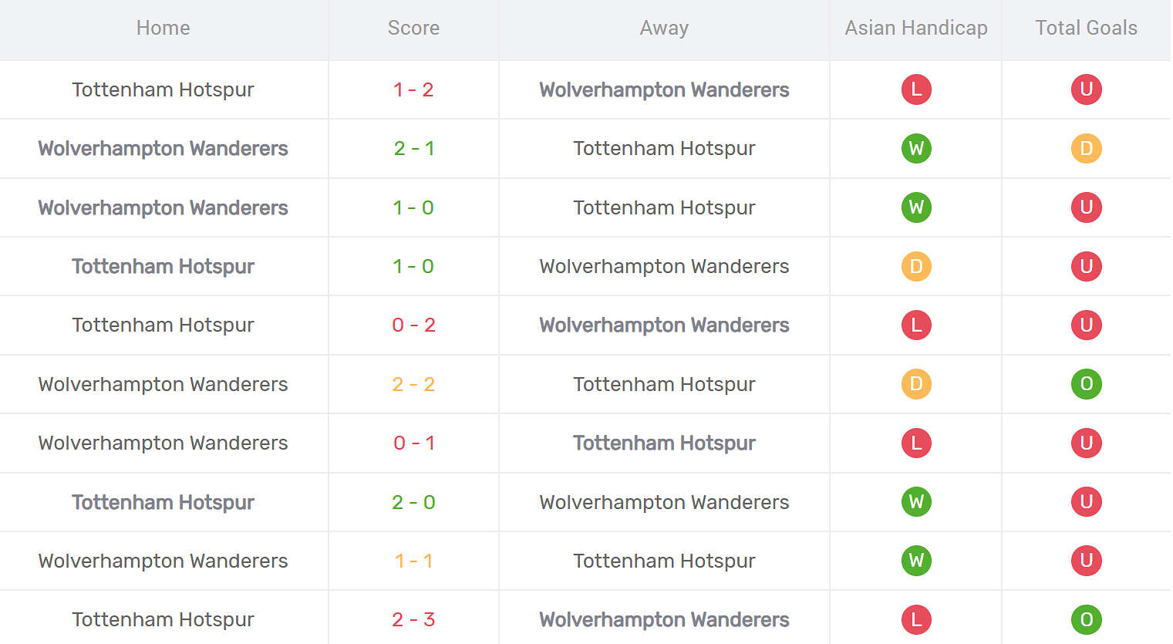
Task: Click the orange D handicap badge in the 2 - 2 row
Action: [916, 384]
